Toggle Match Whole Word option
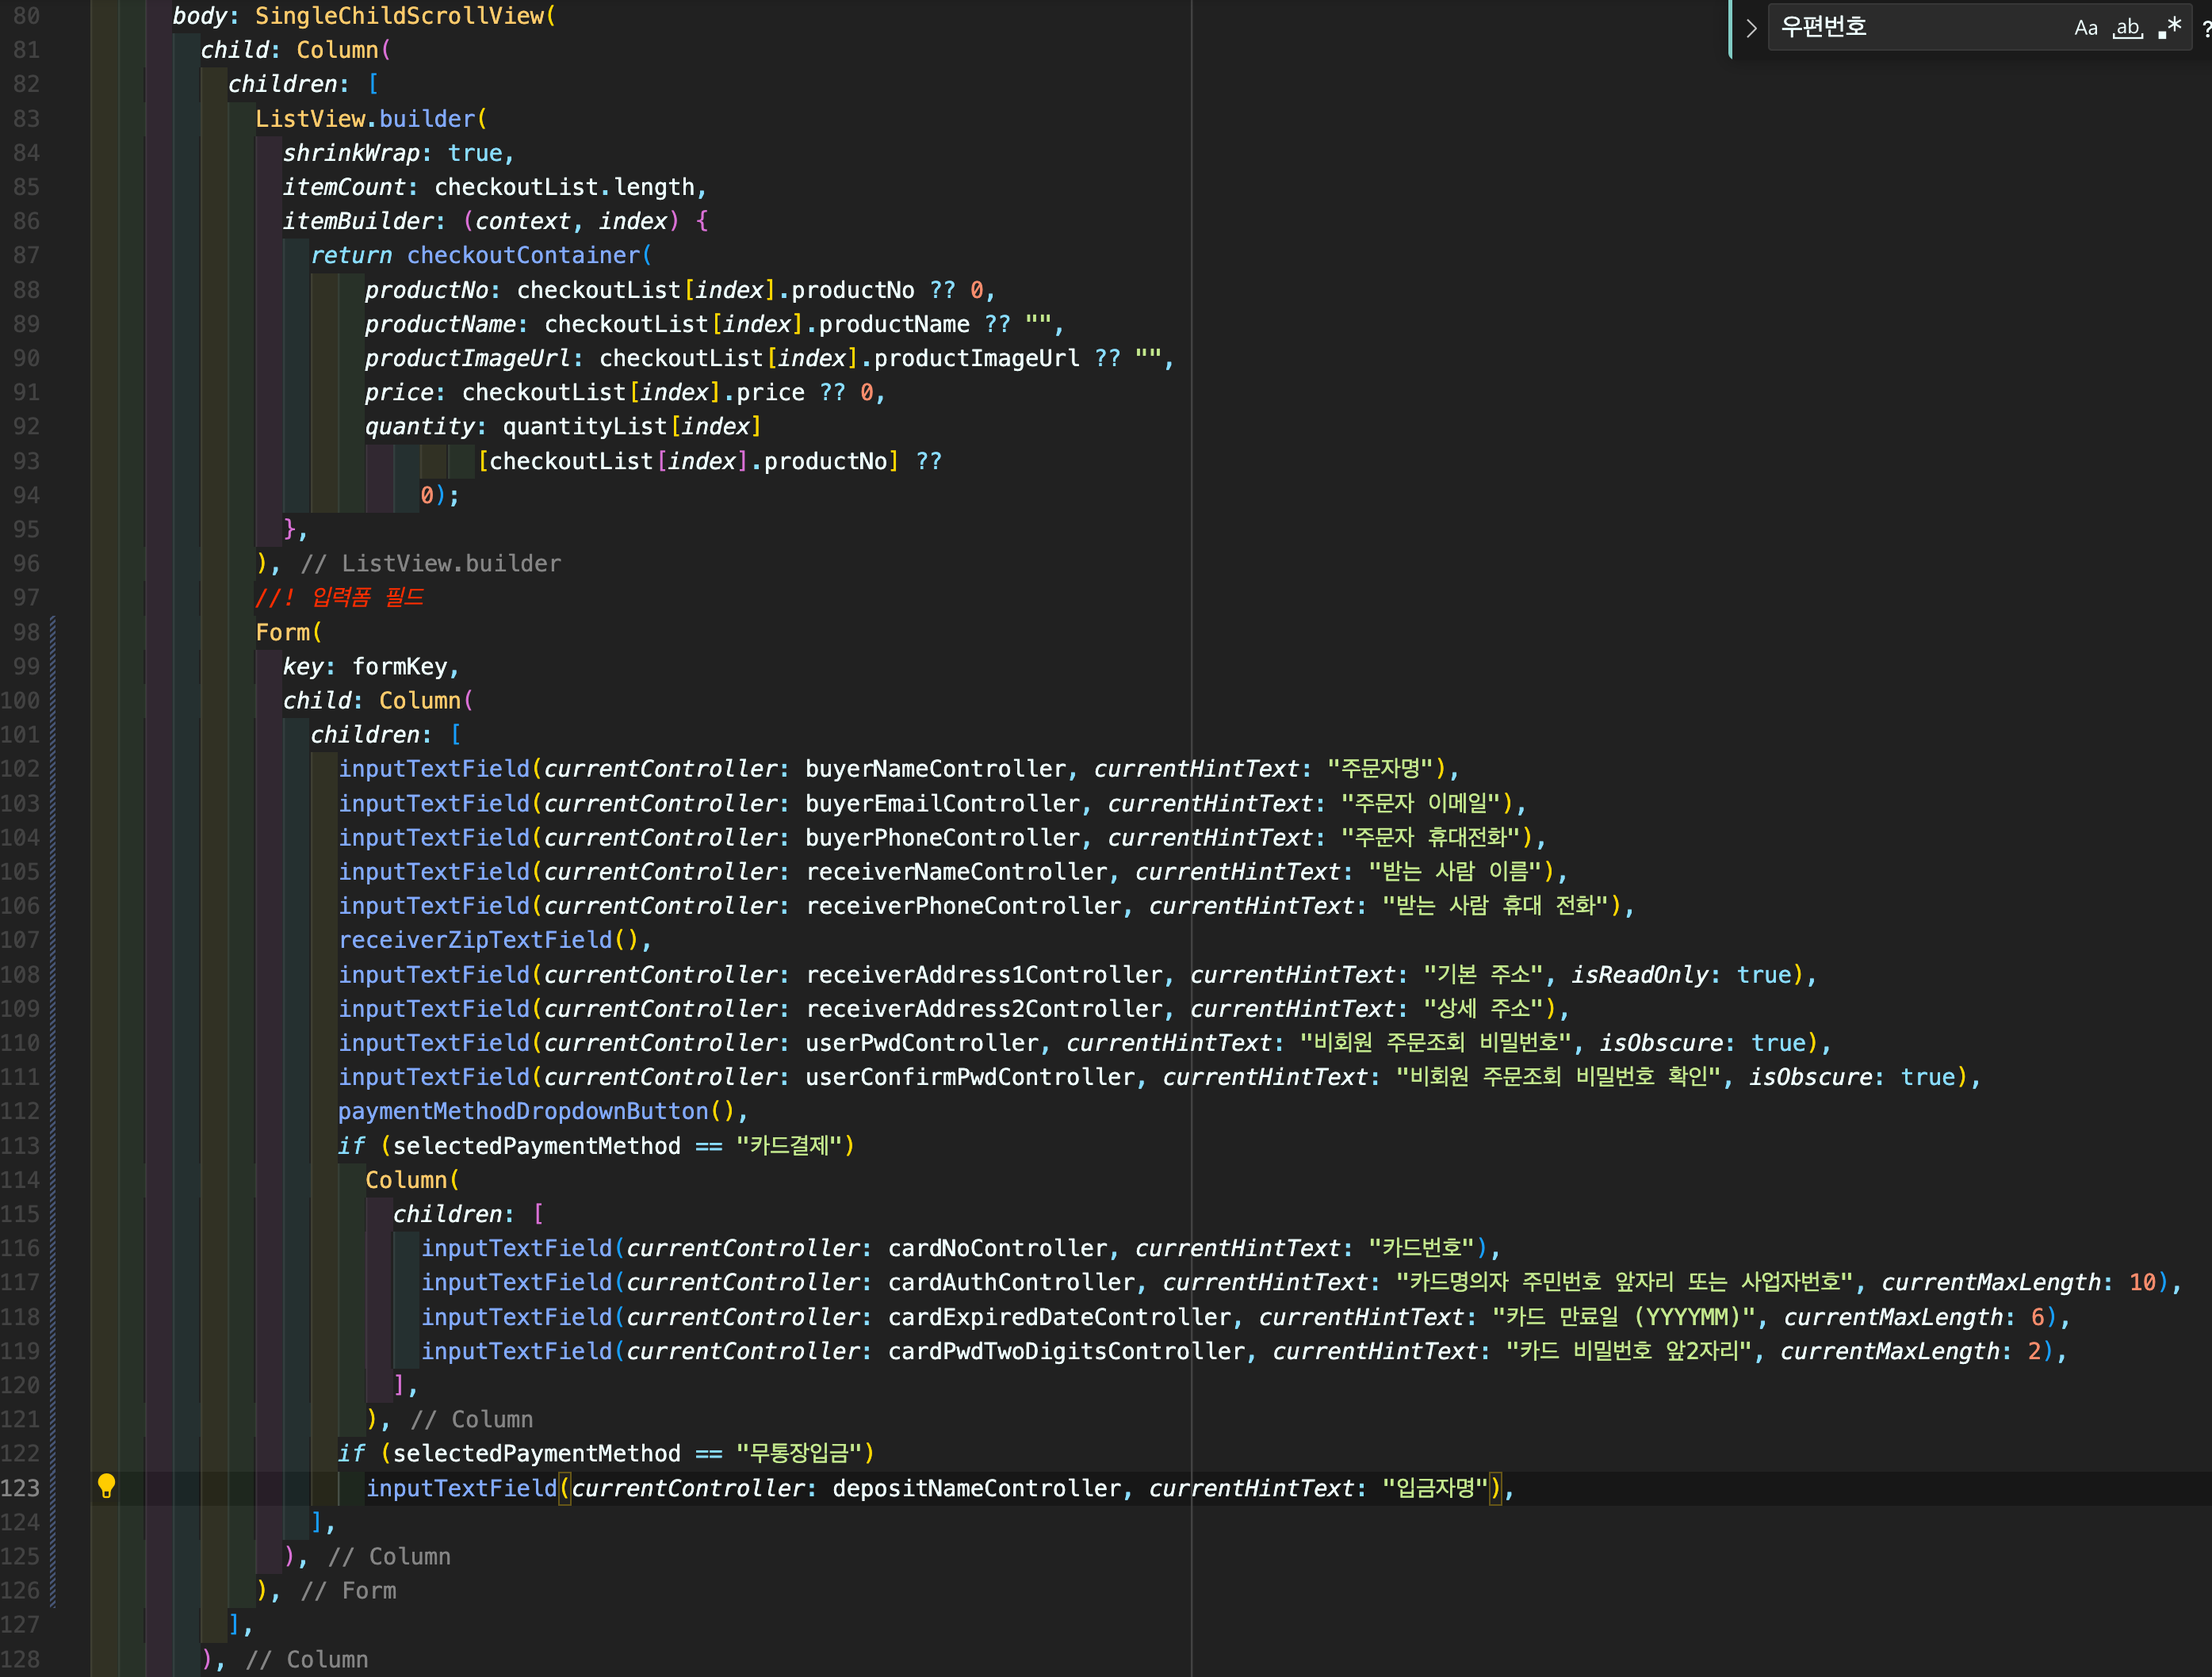The image size is (2212, 1677). click(2127, 28)
